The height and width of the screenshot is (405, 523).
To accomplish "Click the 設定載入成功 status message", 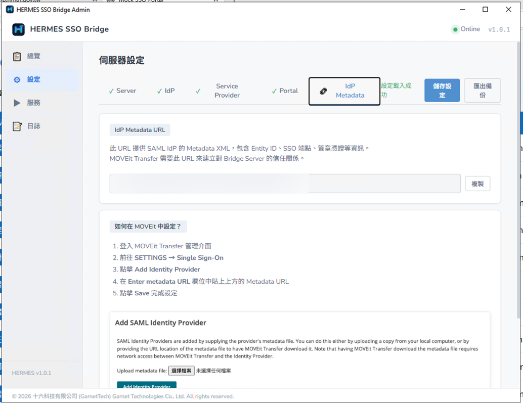I will pyautogui.click(x=396, y=91).
